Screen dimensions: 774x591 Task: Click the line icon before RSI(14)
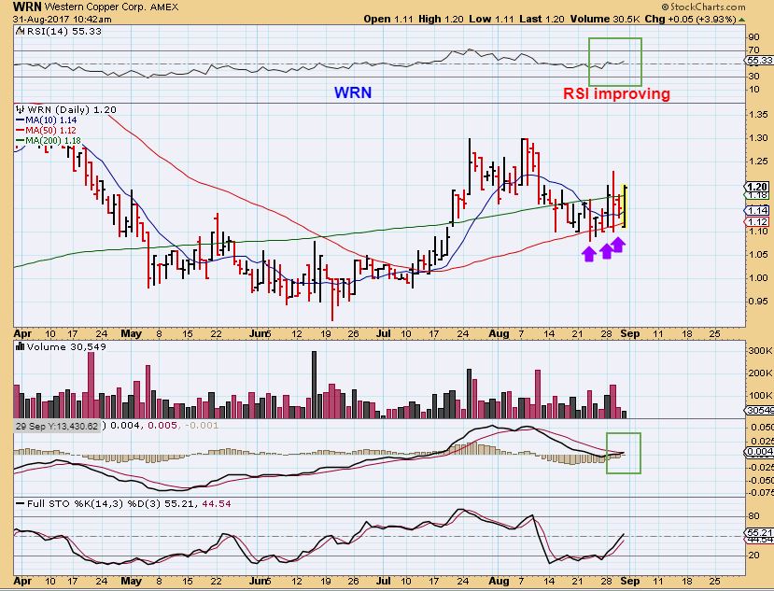coord(20,31)
